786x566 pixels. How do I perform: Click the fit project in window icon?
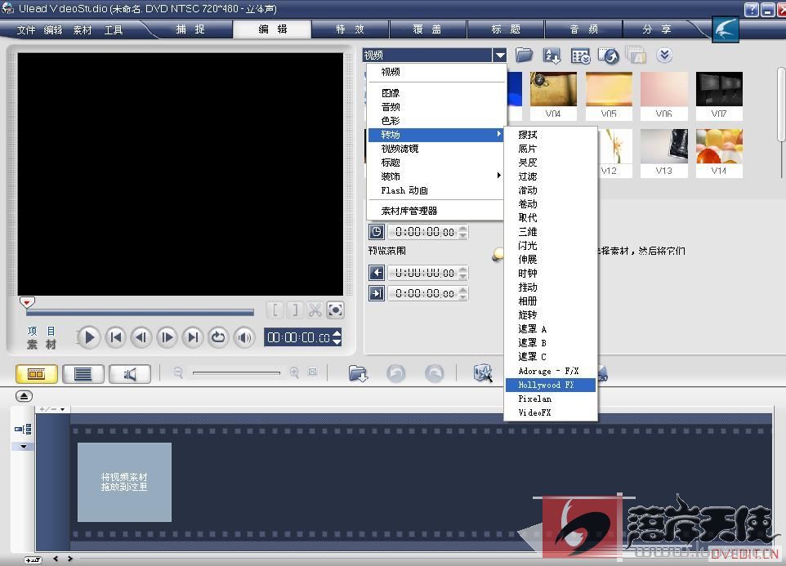[x=313, y=372]
